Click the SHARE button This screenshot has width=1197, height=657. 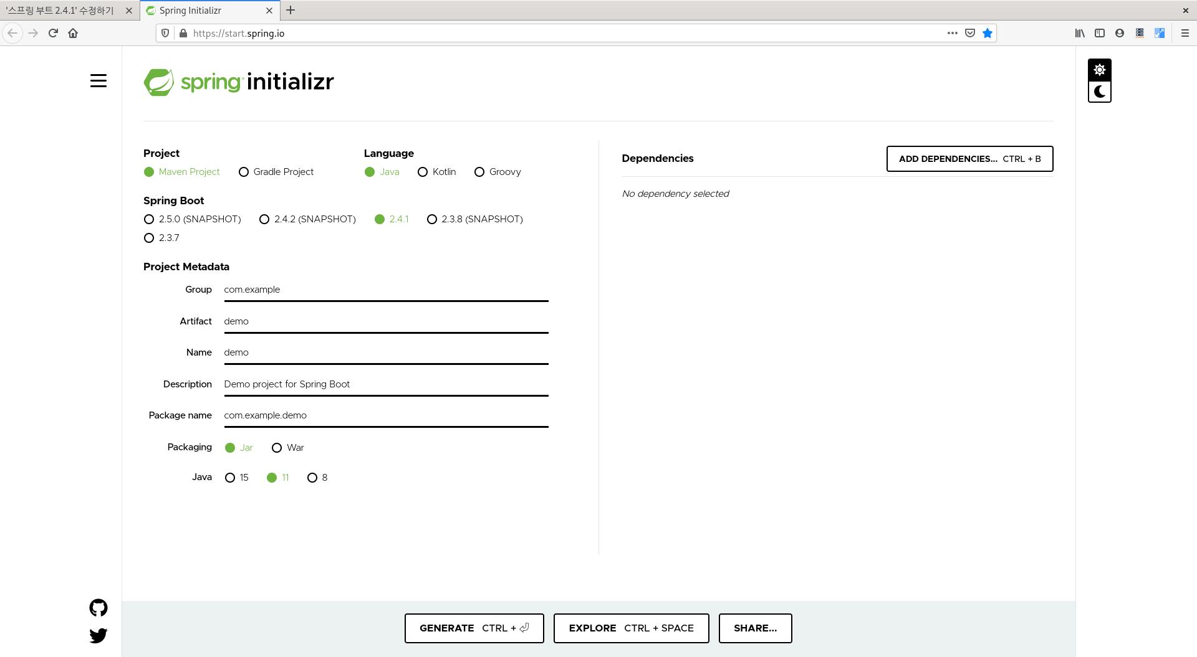756,628
